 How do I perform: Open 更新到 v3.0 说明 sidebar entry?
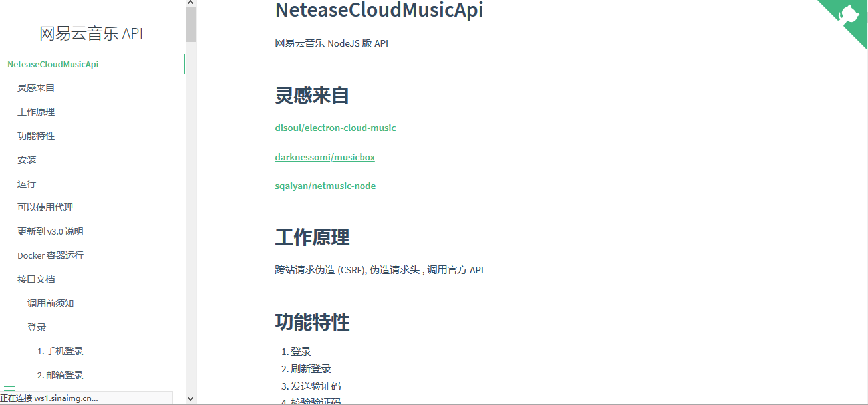[x=51, y=231]
